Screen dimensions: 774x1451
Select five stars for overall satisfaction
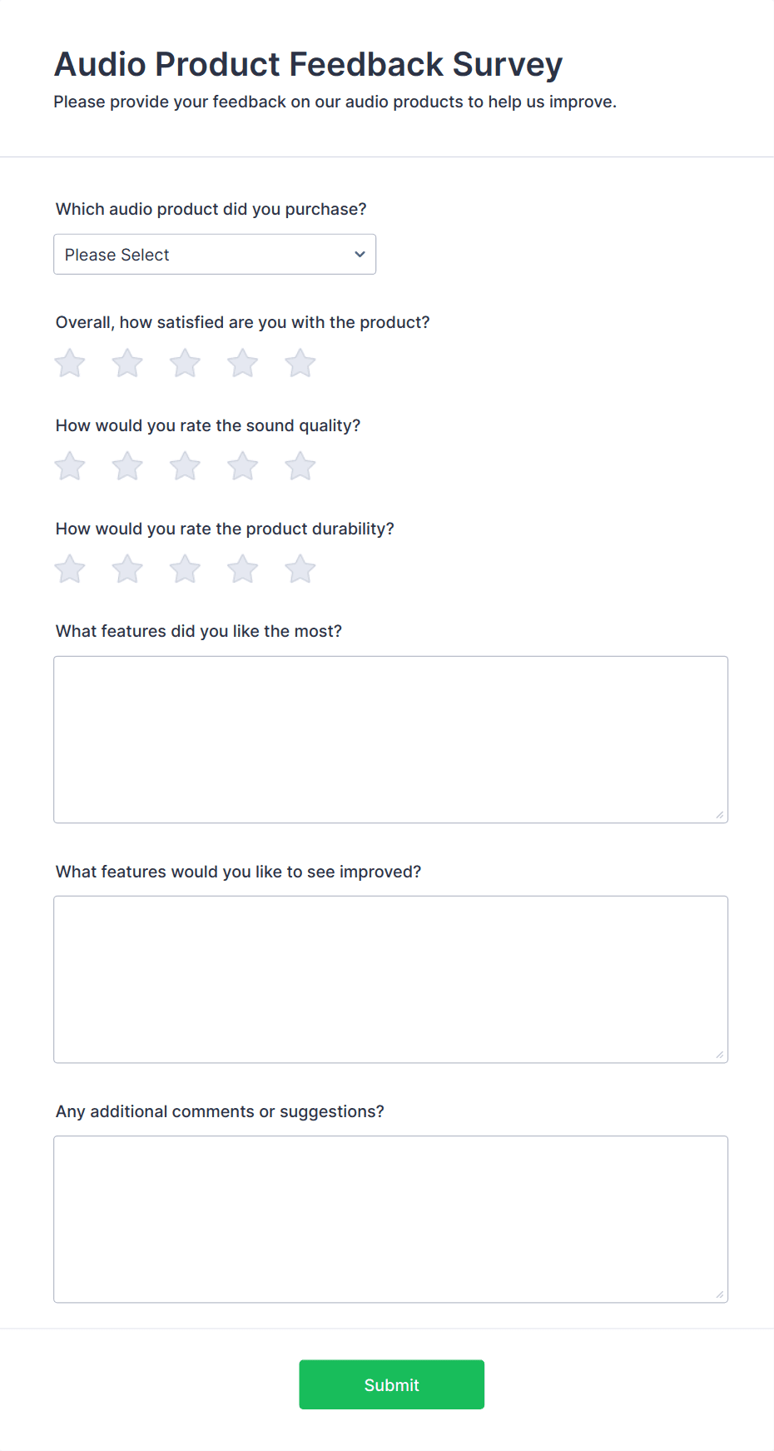point(300,363)
